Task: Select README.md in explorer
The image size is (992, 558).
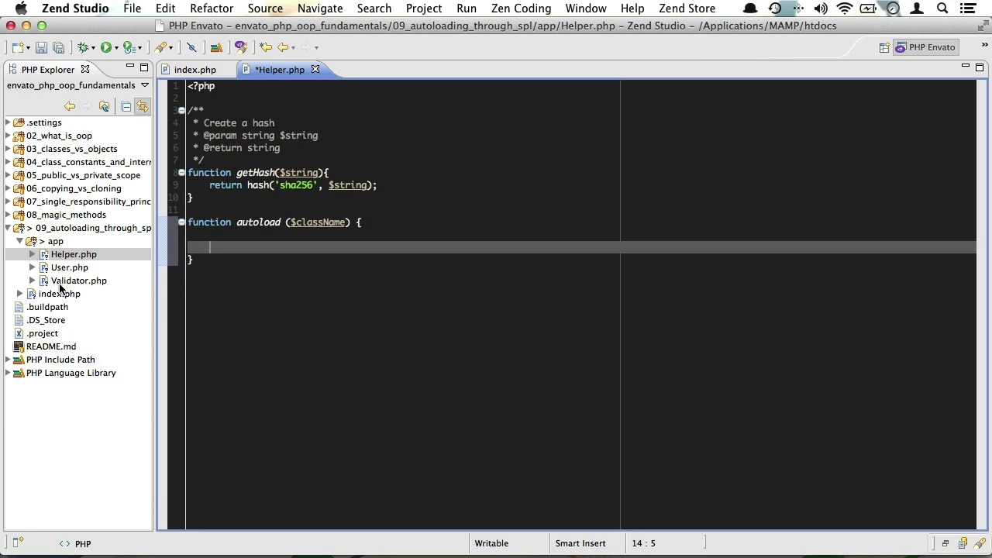Action: (51, 346)
